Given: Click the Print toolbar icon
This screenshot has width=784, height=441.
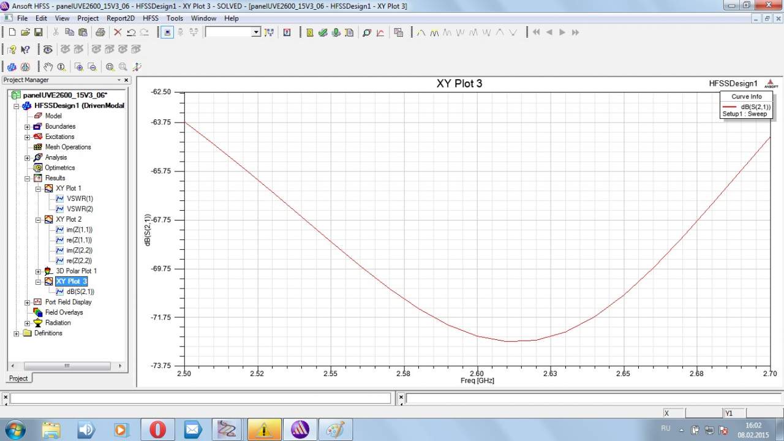Looking at the screenshot, I should [x=100, y=32].
